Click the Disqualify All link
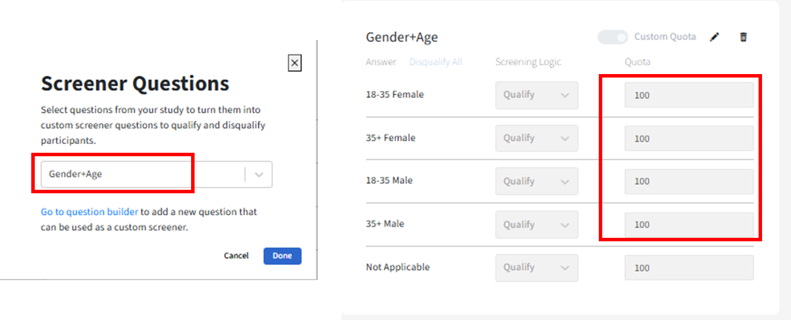791x320 pixels. (x=435, y=62)
